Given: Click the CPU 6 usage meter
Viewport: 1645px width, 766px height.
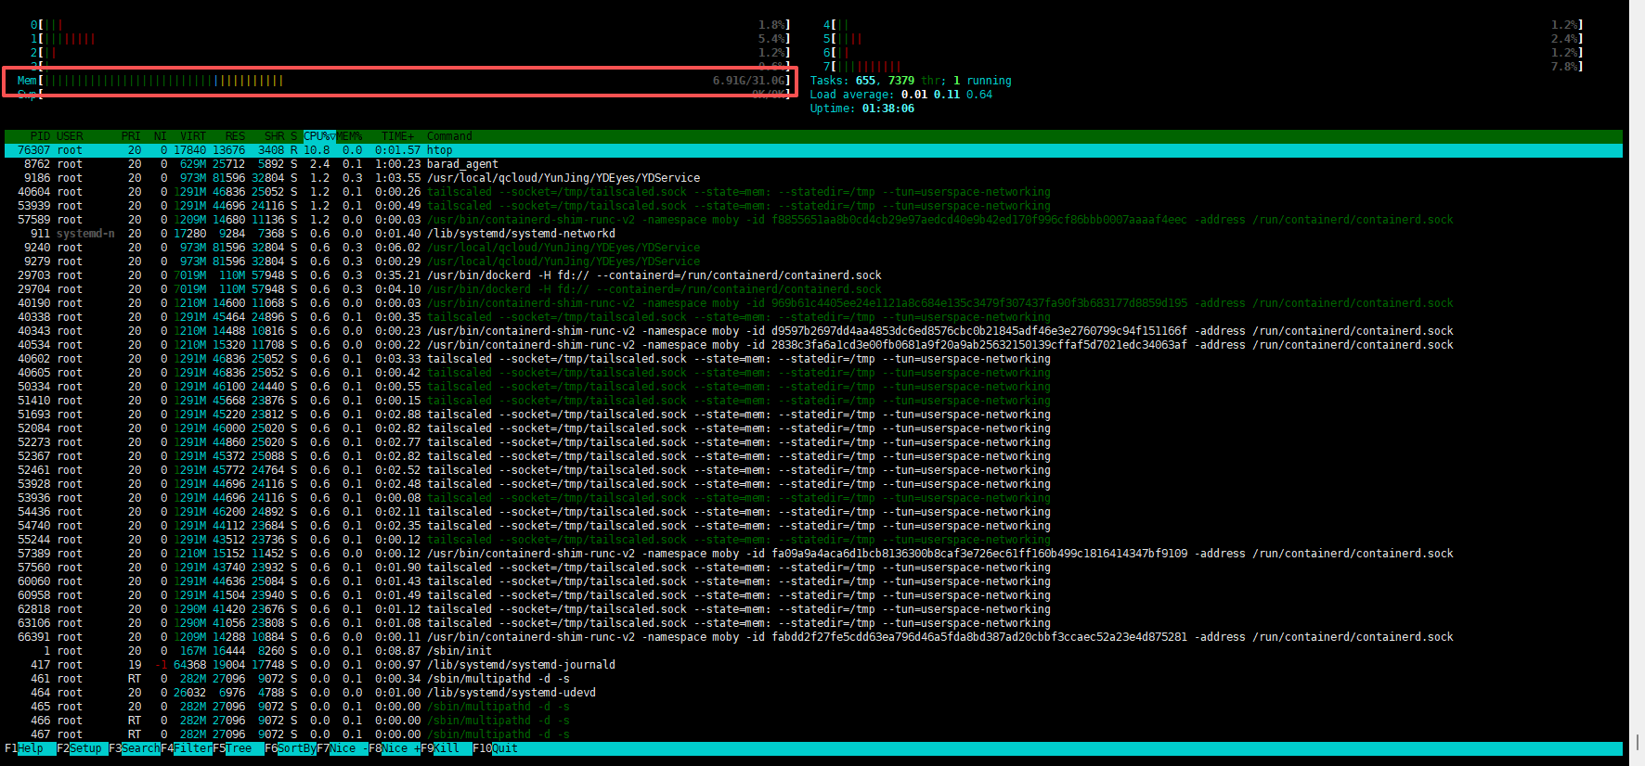Looking at the screenshot, I should (x=1203, y=53).
